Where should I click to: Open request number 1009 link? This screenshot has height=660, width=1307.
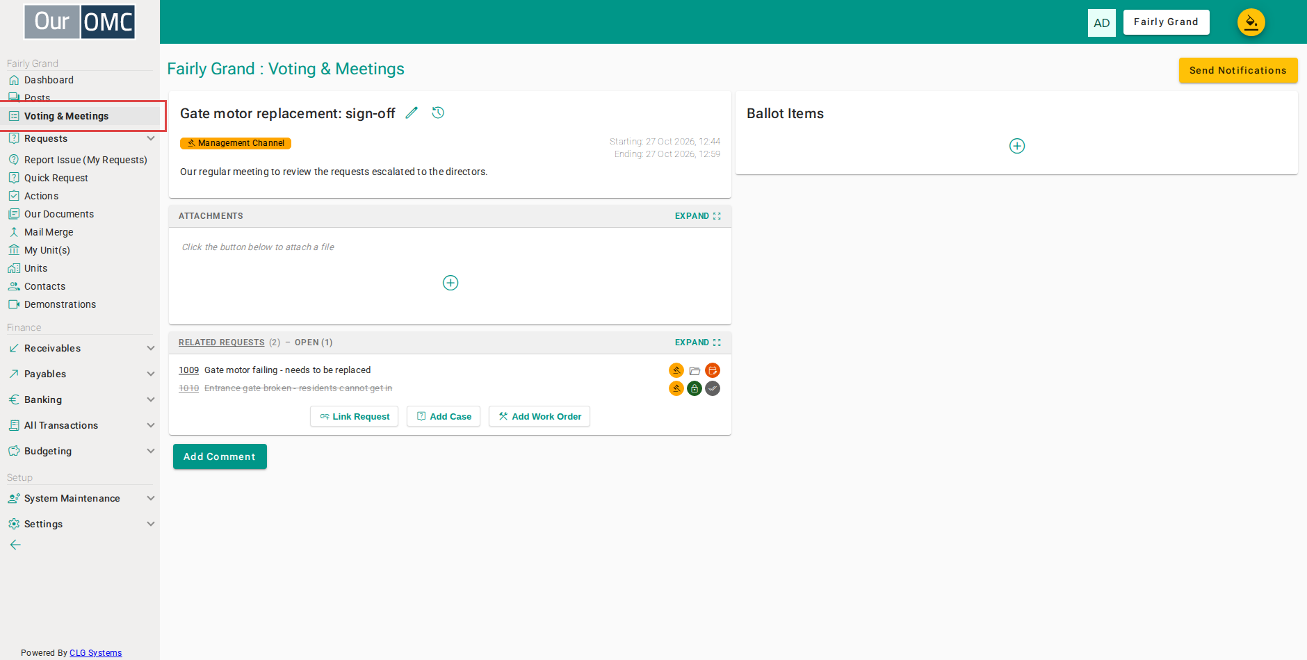188,370
